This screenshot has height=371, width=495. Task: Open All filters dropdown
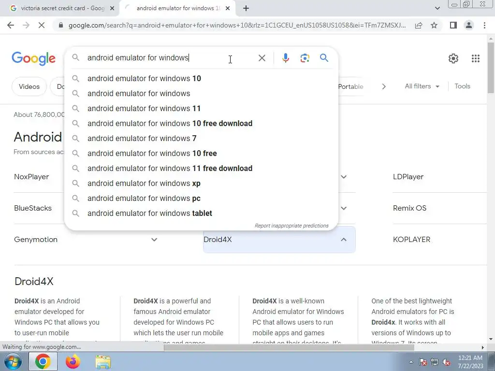point(422,86)
